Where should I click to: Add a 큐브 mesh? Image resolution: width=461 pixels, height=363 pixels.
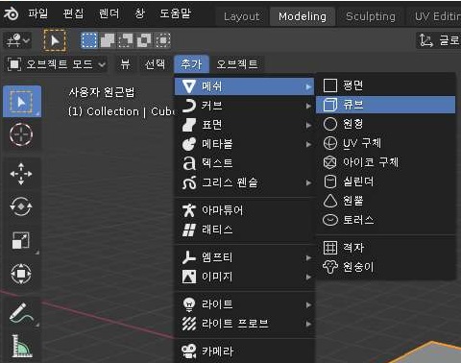point(385,105)
